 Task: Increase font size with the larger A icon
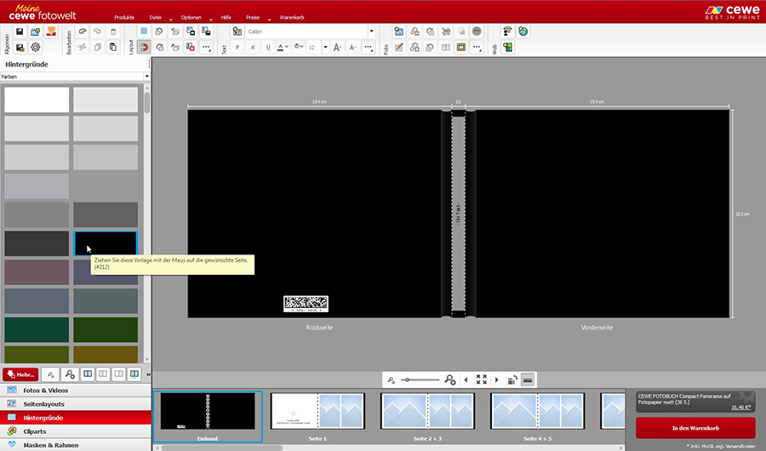coord(337,48)
